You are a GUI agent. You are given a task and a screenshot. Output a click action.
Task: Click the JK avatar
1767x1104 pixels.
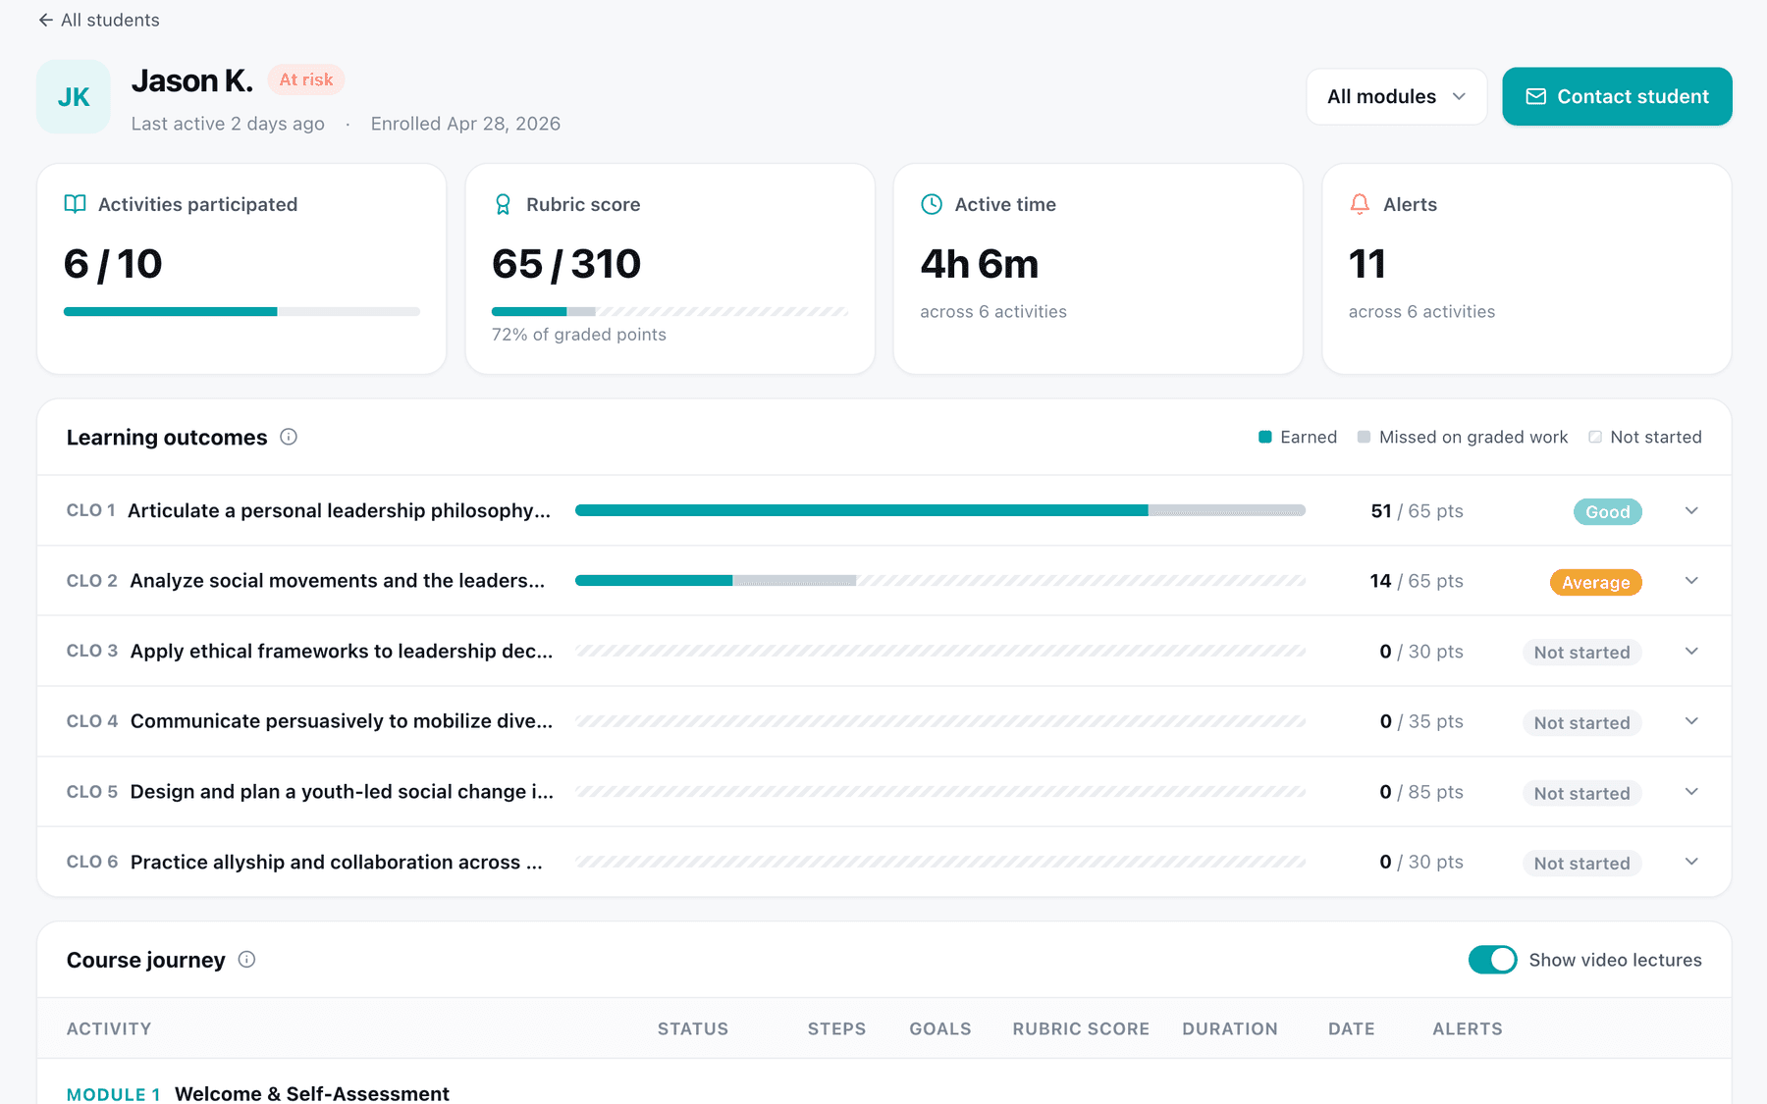click(x=74, y=96)
